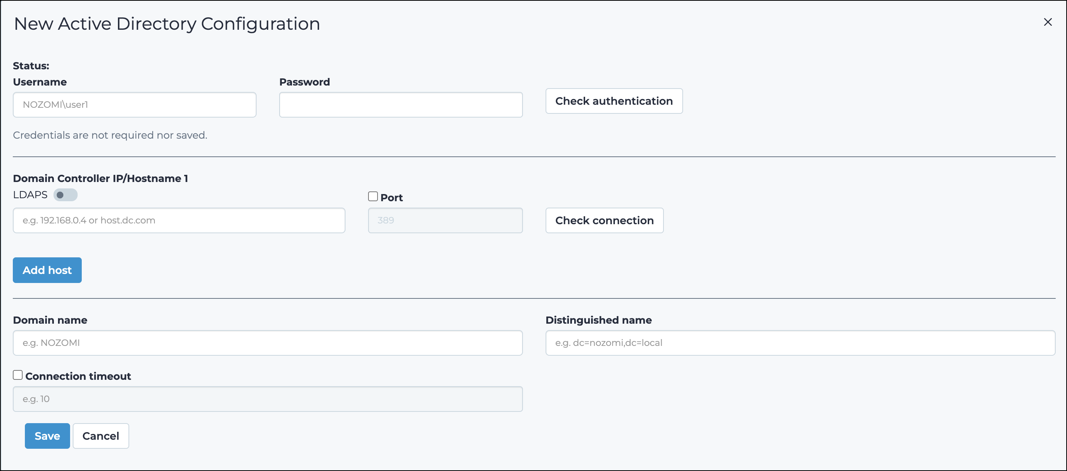Screen dimensions: 1067x471
Task: Click the Check authentication button
Action: coord(614,101)
